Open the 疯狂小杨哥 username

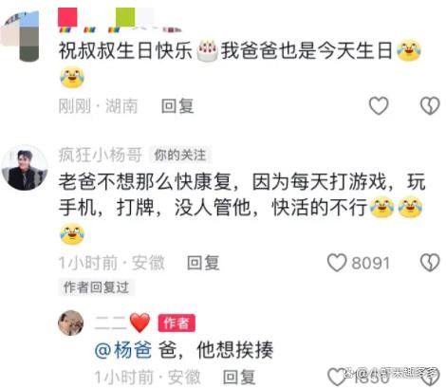coord(100,155)
